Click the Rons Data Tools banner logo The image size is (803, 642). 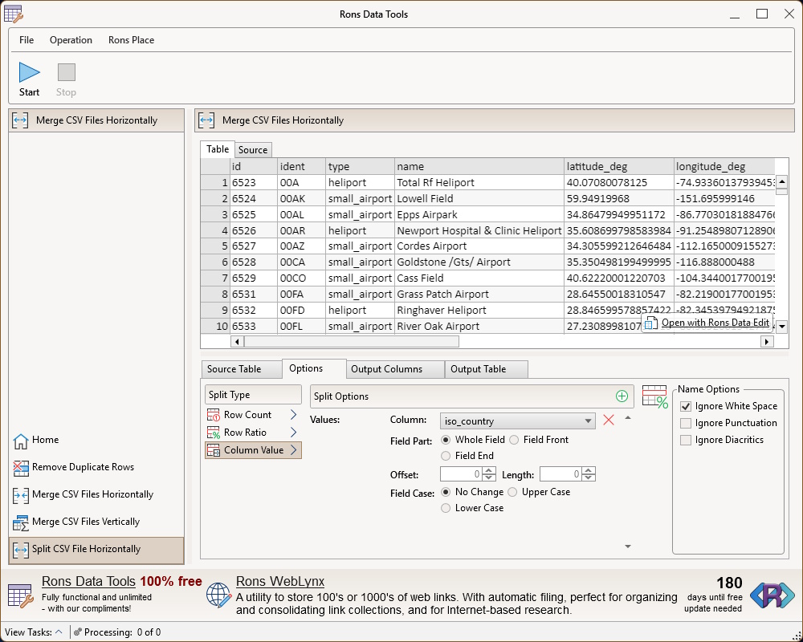pyautogui.click(x=21, y=596)
